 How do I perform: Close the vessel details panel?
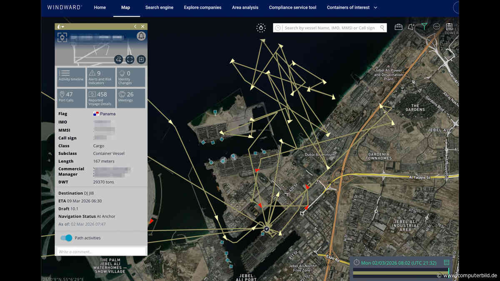click(142, 27)
